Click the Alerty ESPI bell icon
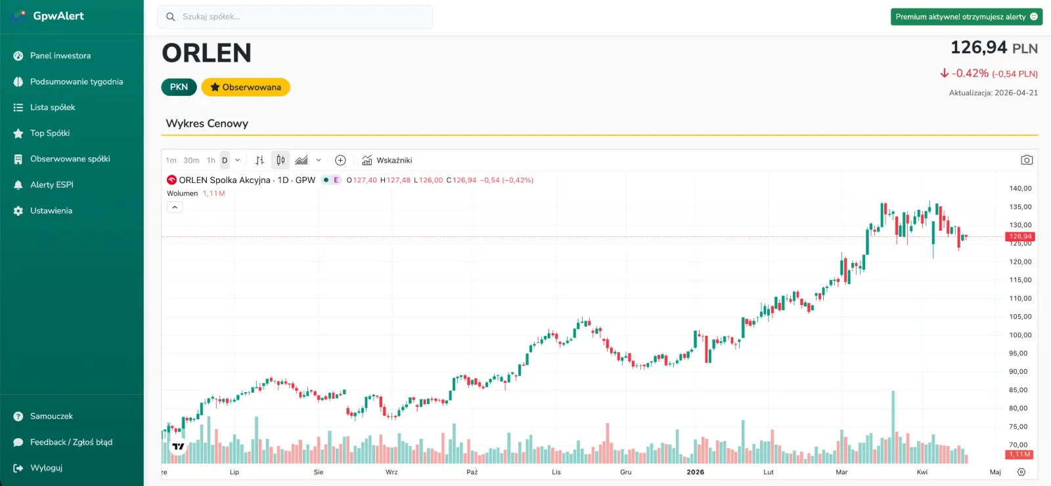This screenshot has height=486, width=1051. coord(18,185)
